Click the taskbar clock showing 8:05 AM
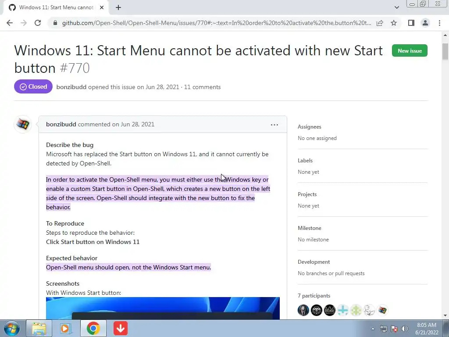 pyautogui.click(x=427, y=329)
